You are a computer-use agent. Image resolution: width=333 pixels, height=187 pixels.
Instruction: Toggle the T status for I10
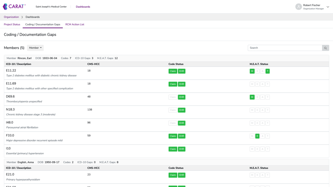pyautogui.click(x=267, y=149)
